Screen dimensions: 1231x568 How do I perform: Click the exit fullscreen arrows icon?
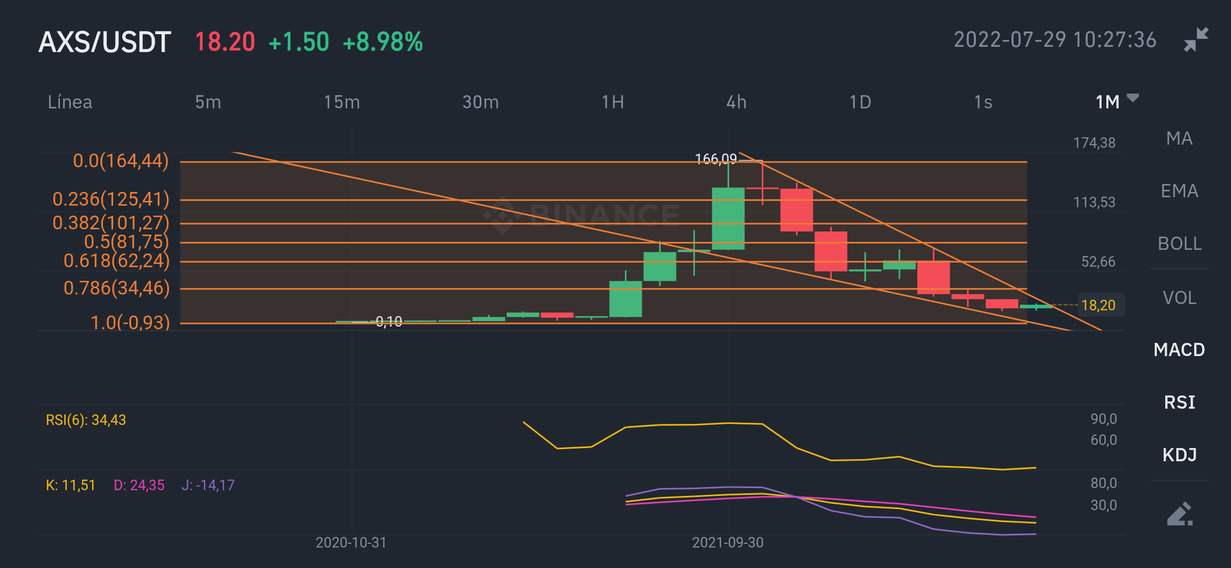(x=1196, y=39)
